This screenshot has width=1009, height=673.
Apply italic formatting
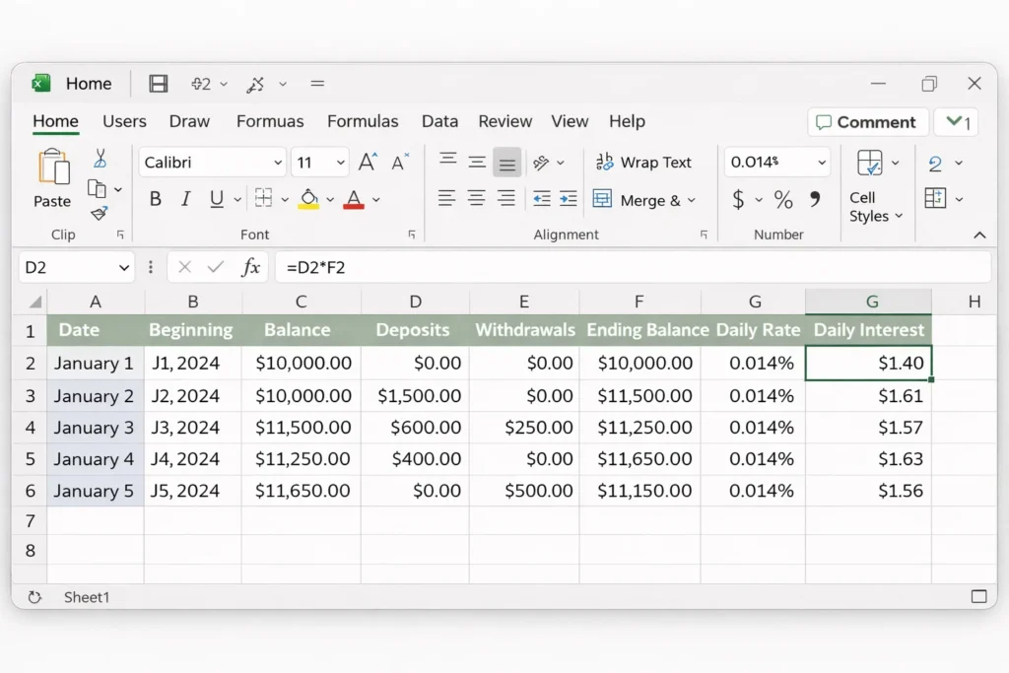click(x=184, y=199)
